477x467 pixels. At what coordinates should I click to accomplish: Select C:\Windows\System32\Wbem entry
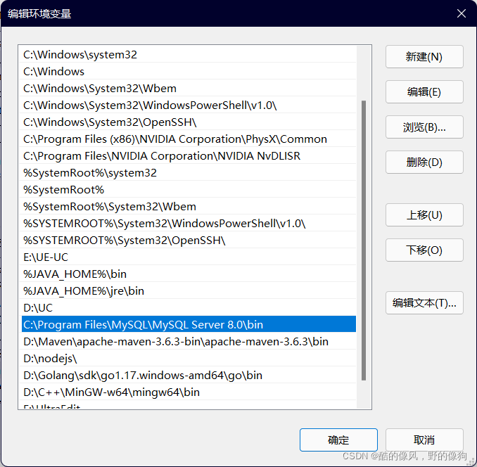[189, 89]
